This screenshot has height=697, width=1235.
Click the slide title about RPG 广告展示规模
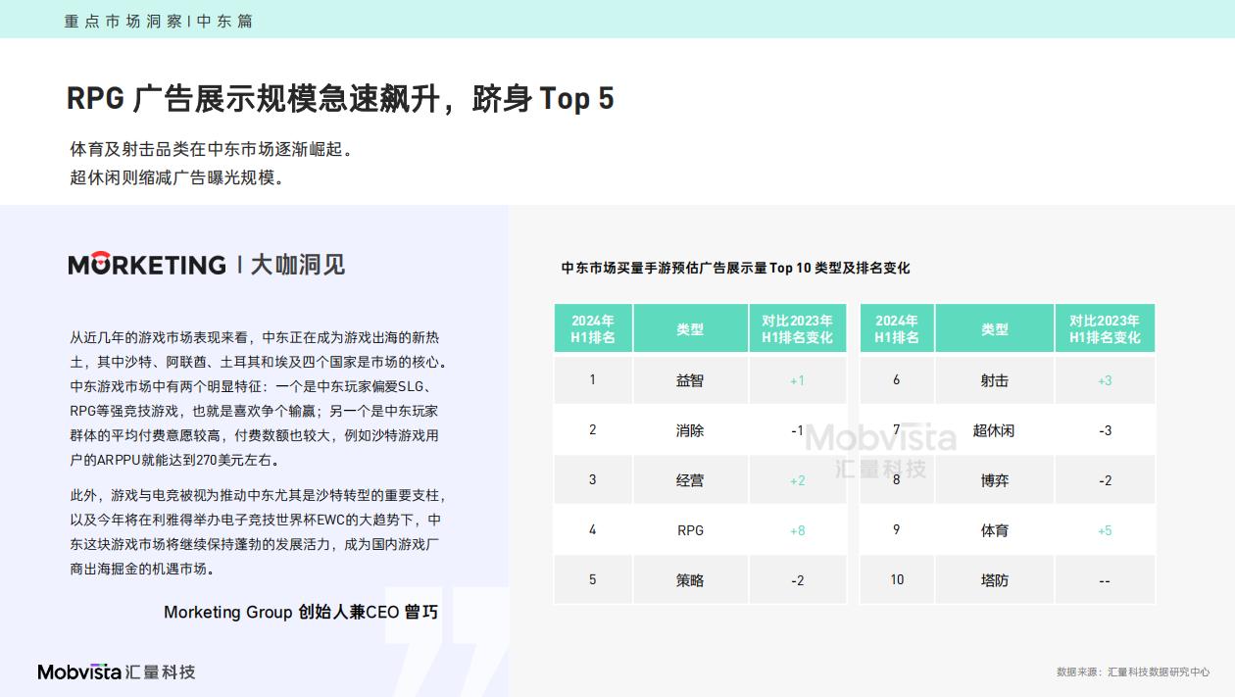pyautogui.click(x=340, y=99)
